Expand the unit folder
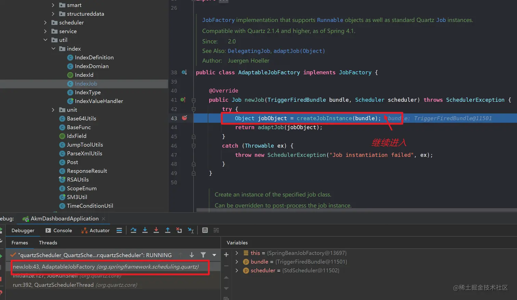The width and height of the screenshot is (517, 300). tap(53, 110)
